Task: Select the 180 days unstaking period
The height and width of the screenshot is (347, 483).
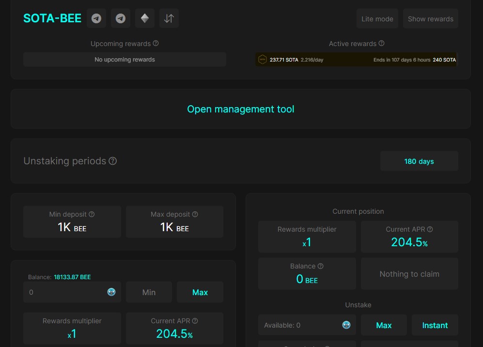Action: pos(419,161)
